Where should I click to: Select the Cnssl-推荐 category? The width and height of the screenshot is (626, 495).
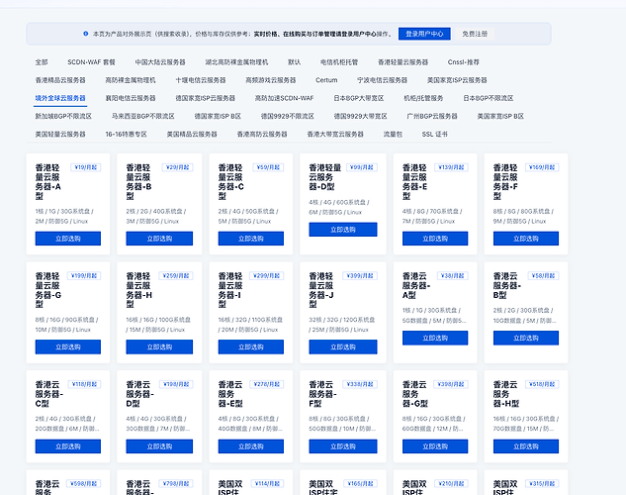coord(464,62)
